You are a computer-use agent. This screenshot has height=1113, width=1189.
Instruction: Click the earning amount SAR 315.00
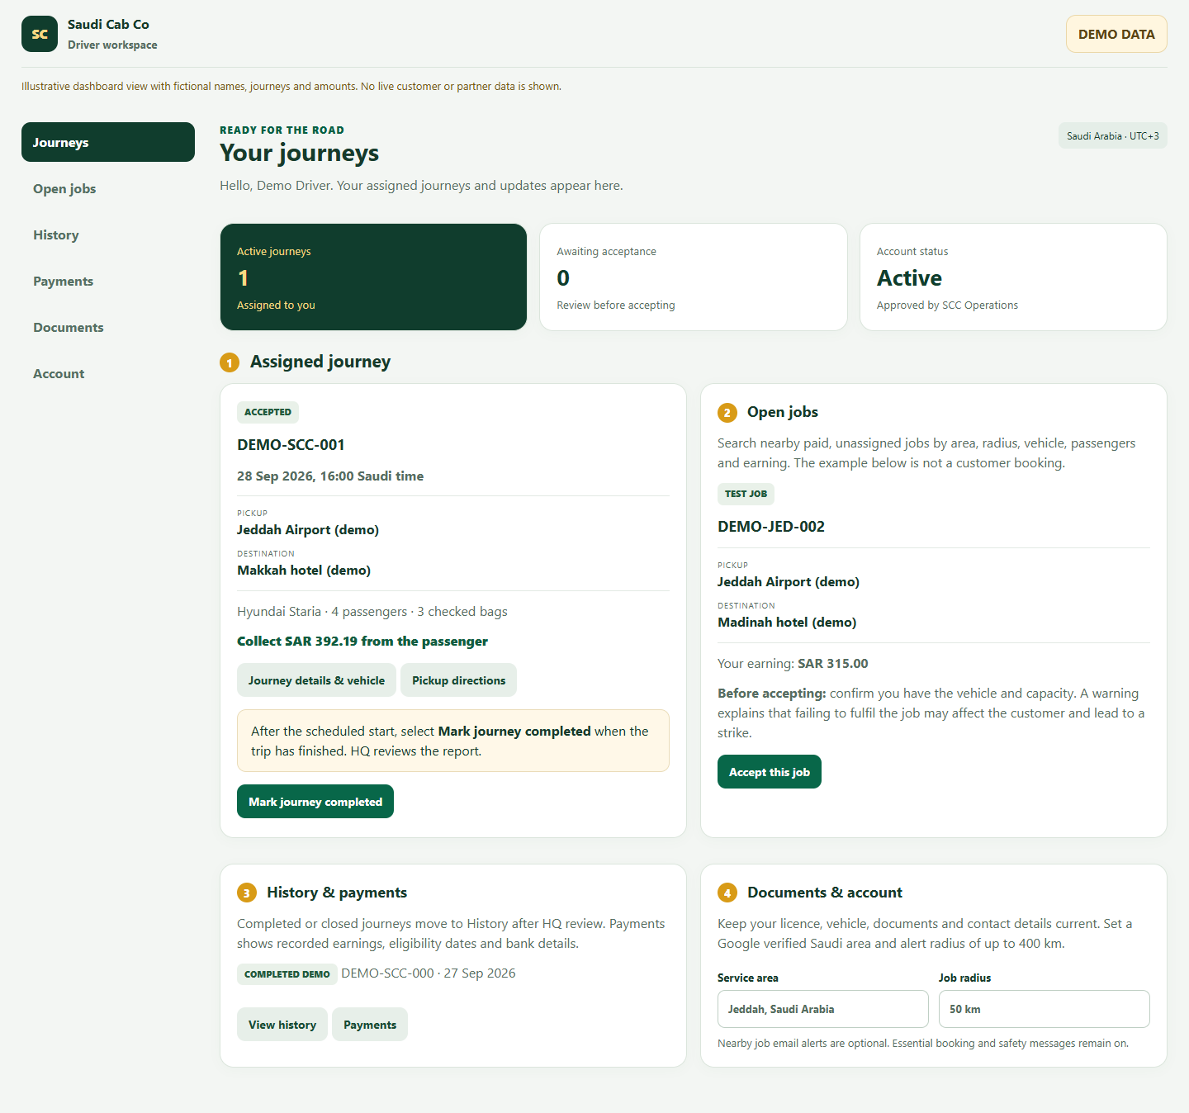[833, 663]
